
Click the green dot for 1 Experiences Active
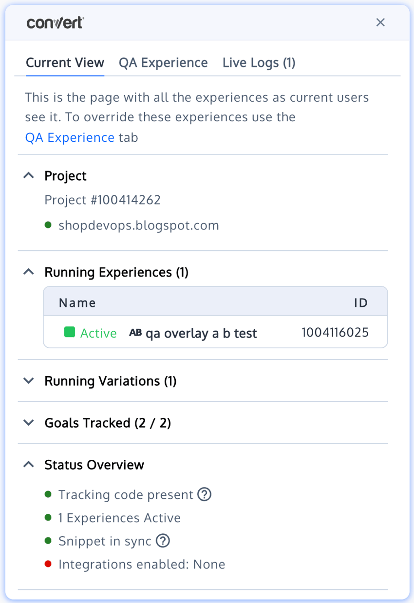(x=48, y=518)
